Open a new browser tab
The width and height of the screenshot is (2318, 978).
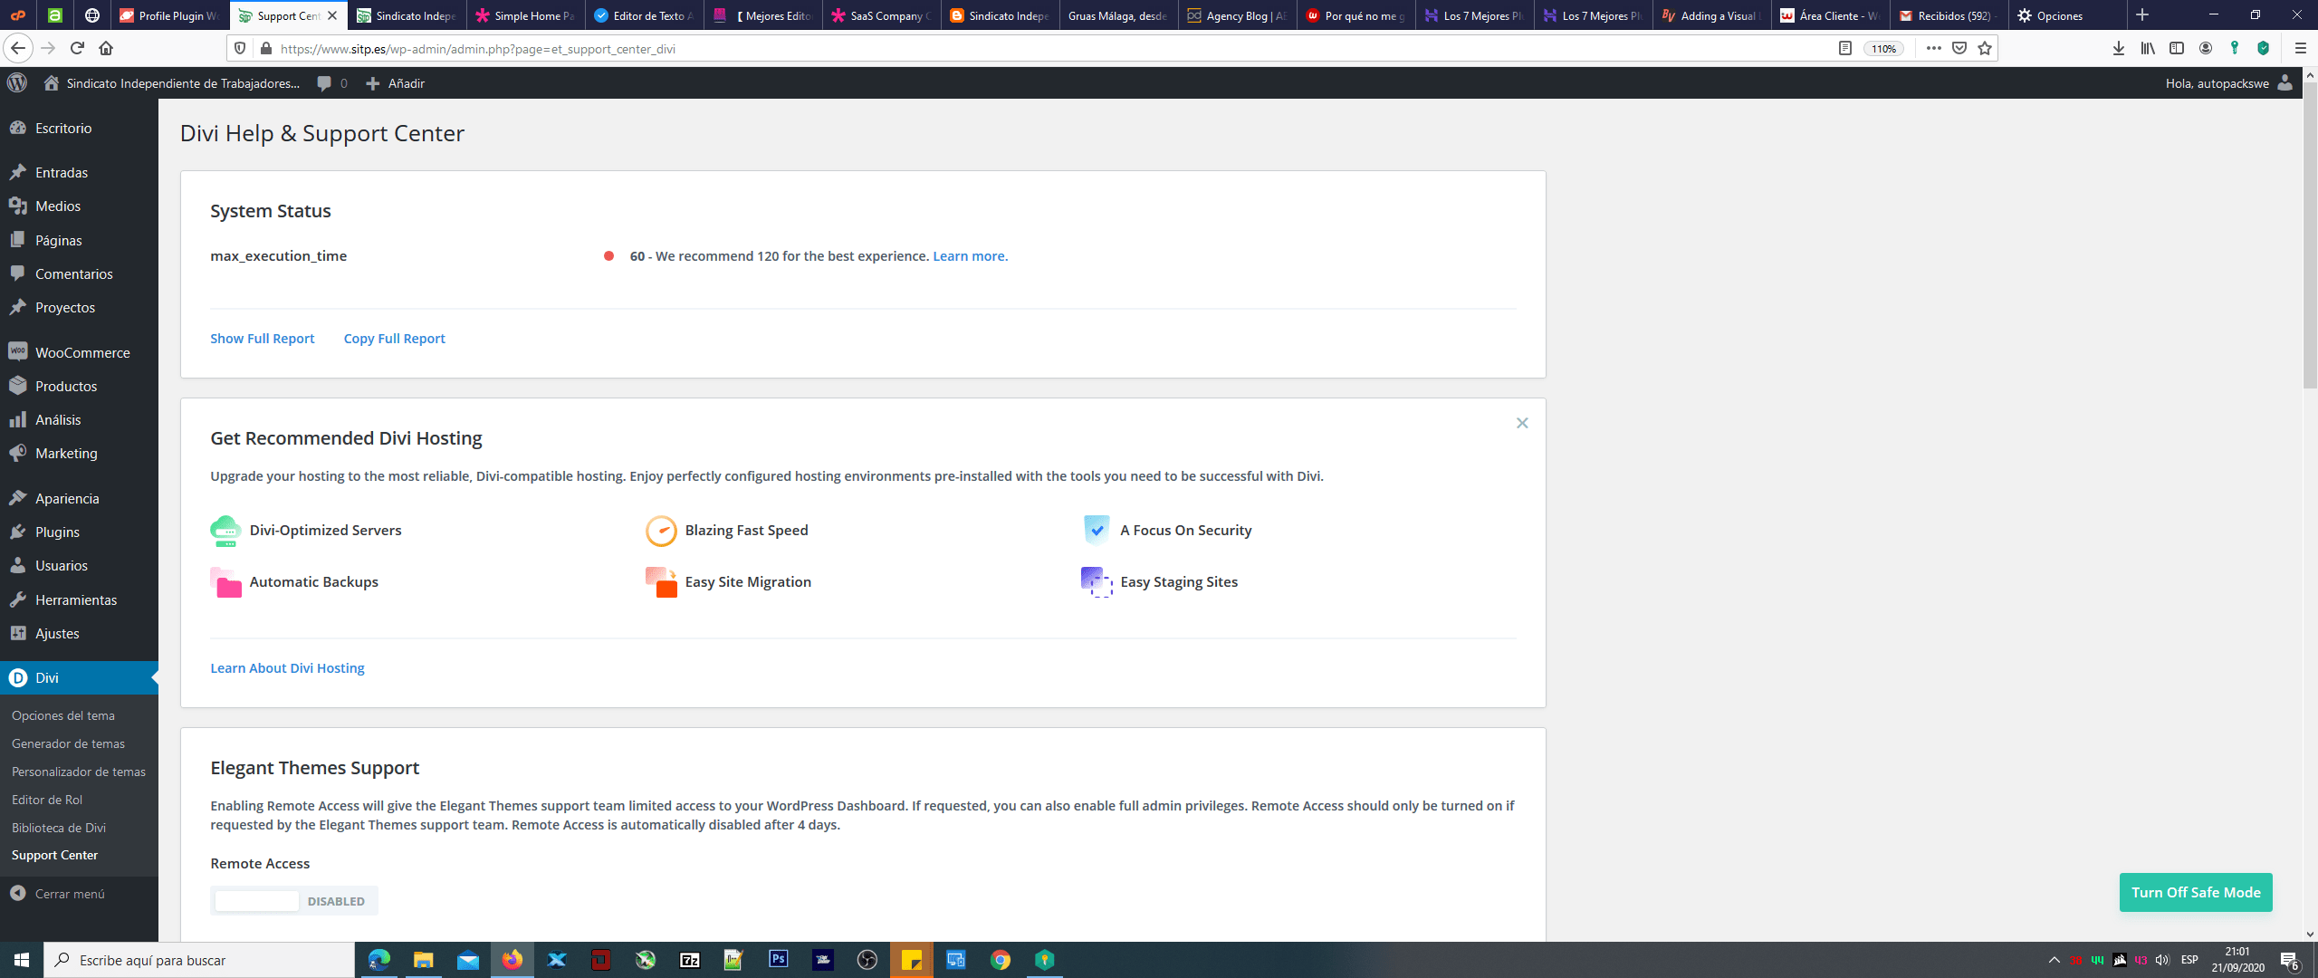pyautogui.click(x=2142, y=15)
